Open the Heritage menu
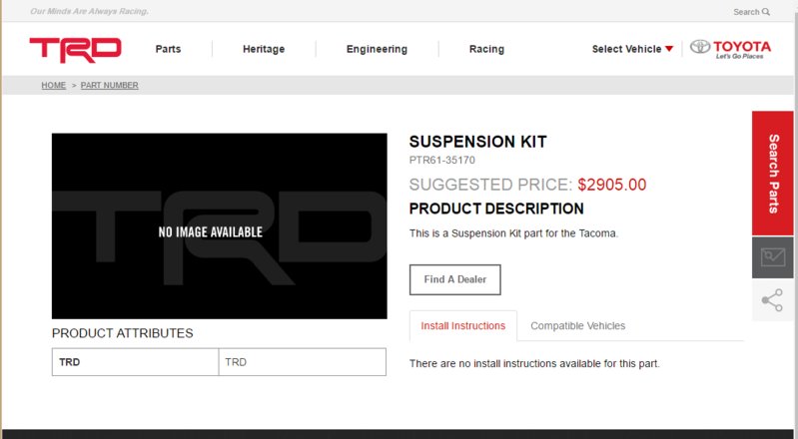This screenshot has height=439, width=798. click(264, 49)
